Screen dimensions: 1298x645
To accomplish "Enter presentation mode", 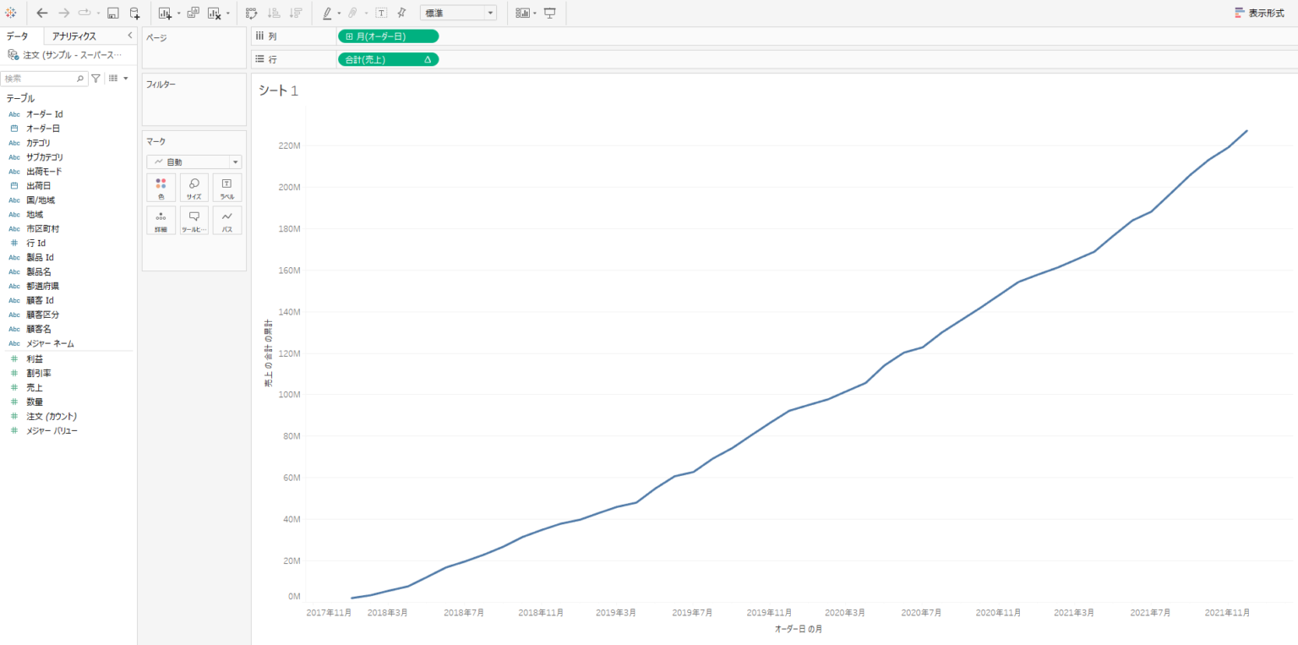I will click(x=552, y=13).
